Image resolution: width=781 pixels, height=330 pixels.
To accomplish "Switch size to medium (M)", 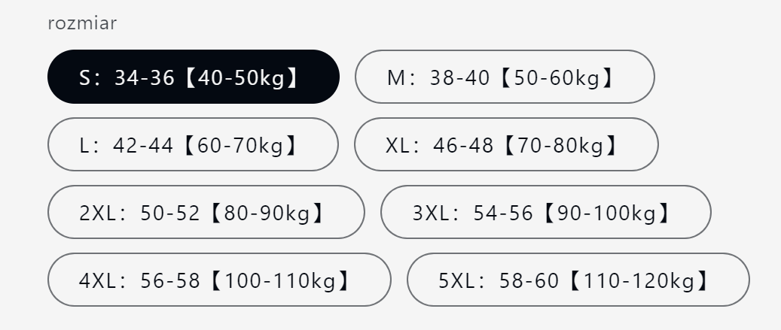I will coord(505,77).
